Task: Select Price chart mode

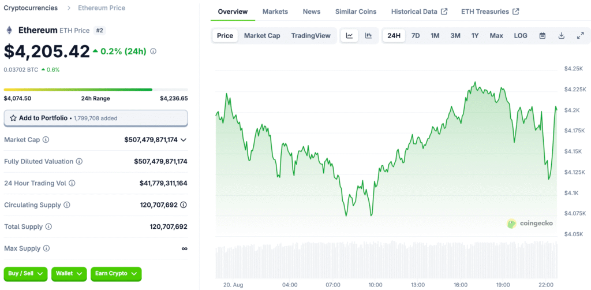Action: click(225, 36)
